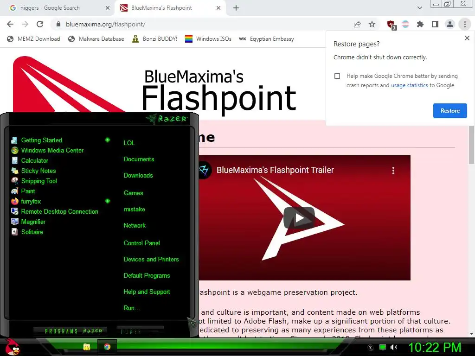The height and width of the screenshot is (356, 475).
Task: Click the video channel avatar icon
Action: click(204, 170)
